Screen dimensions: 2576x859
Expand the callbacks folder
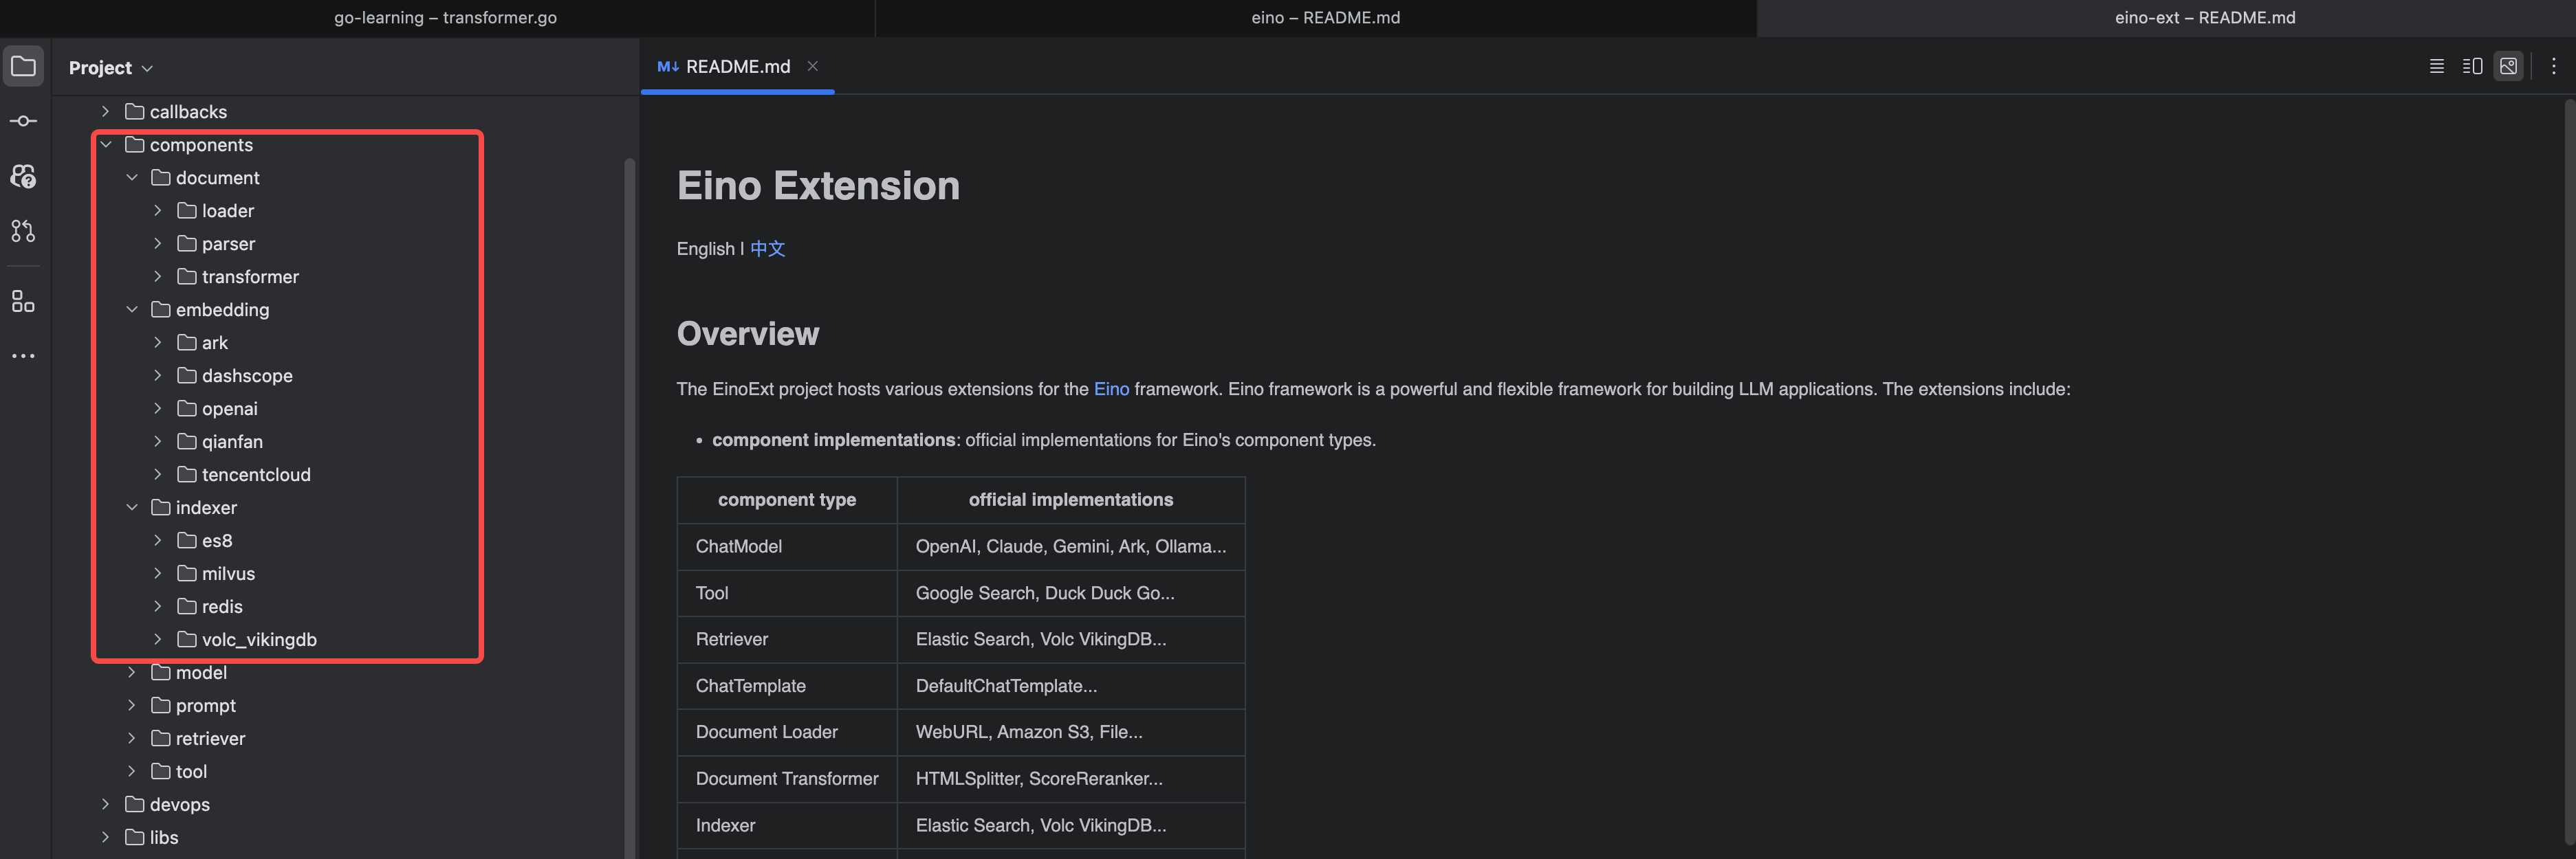pyautogui.click(x=106, y=112)
